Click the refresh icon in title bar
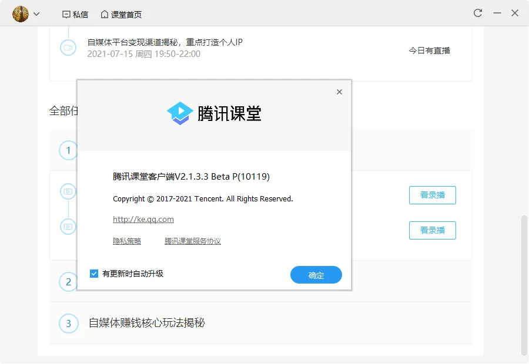 pyautogui.click(x=478, y=13)
